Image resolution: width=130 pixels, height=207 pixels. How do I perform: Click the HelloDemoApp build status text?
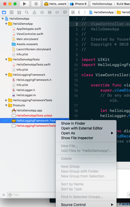[102, 4]
